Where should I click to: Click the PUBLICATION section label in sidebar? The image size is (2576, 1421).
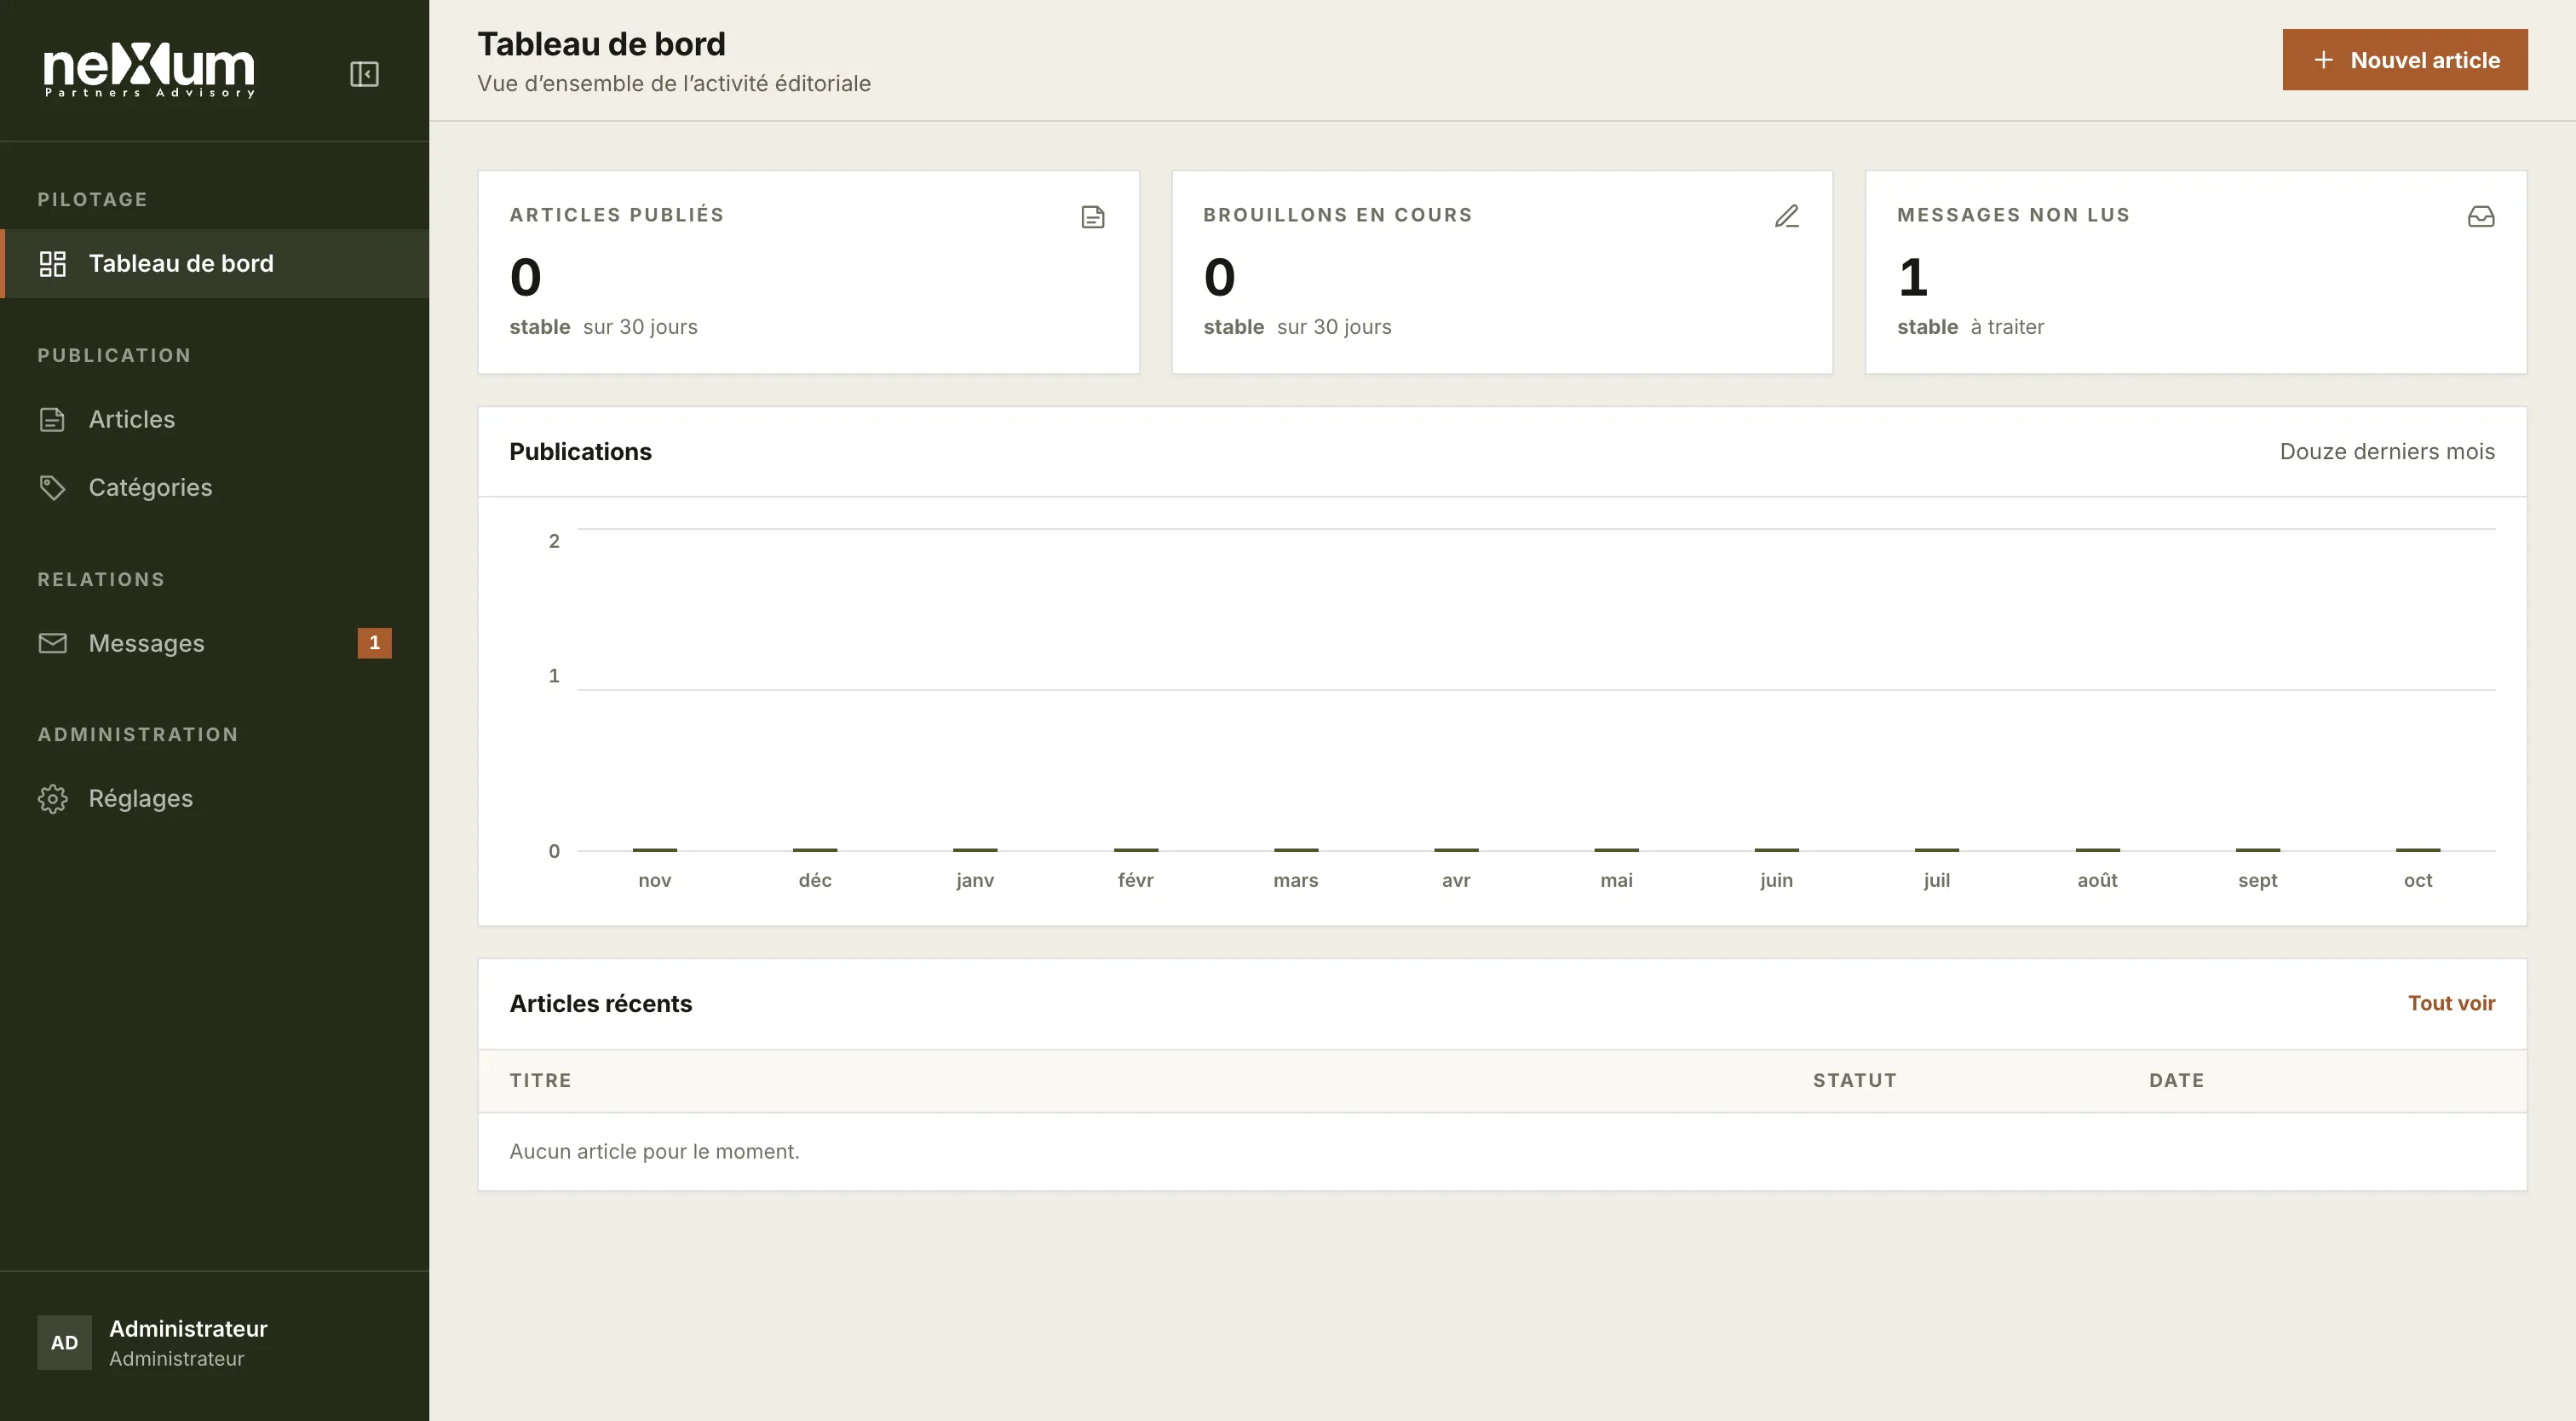(115, 356)
